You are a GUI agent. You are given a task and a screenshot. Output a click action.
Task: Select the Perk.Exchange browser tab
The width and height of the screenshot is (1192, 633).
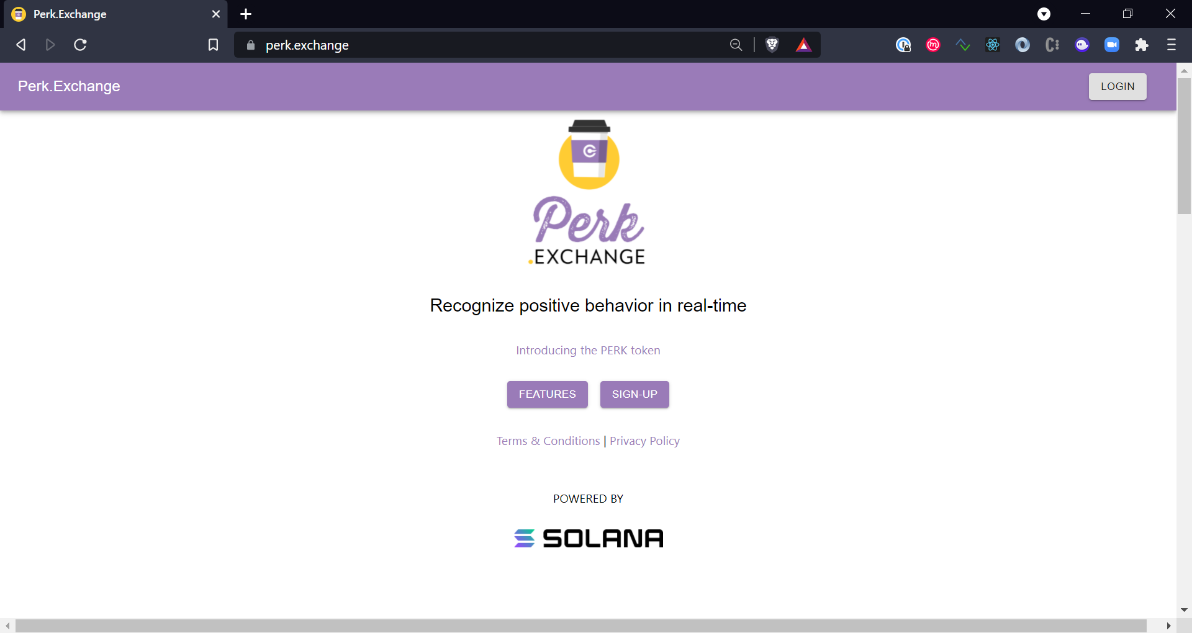tap(115, 14)
